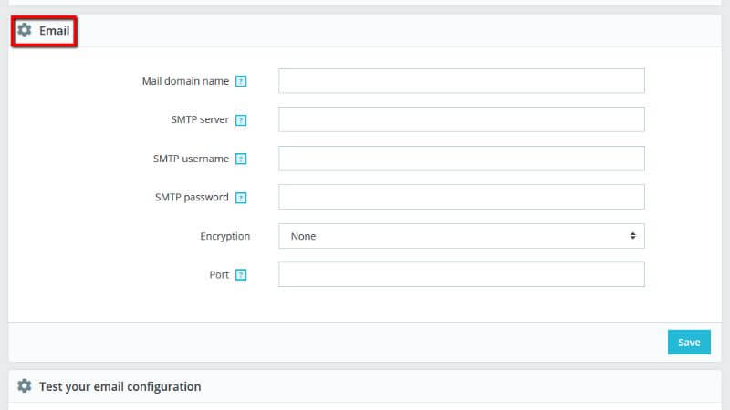The height and width of the screenshot is (410, 730).
Task: Click the 'SMTP password' label
Action: 192,197
